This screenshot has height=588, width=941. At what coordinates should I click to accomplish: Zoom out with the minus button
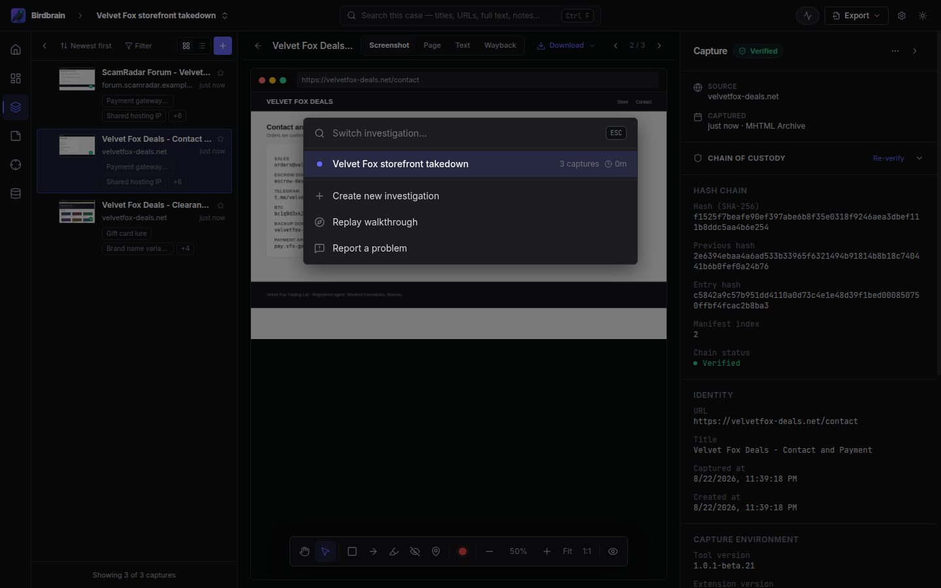[489, 551]
